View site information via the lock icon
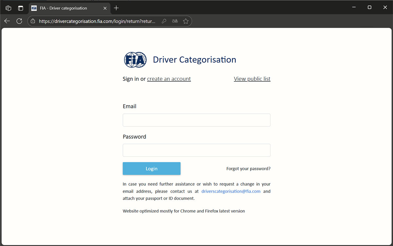 pyautogui.click(x=33, y=21)
